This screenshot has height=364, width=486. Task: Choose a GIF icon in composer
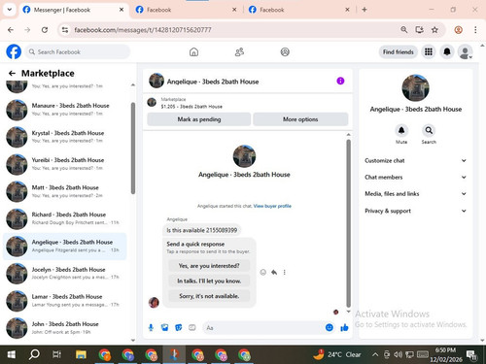click(192, 328)
